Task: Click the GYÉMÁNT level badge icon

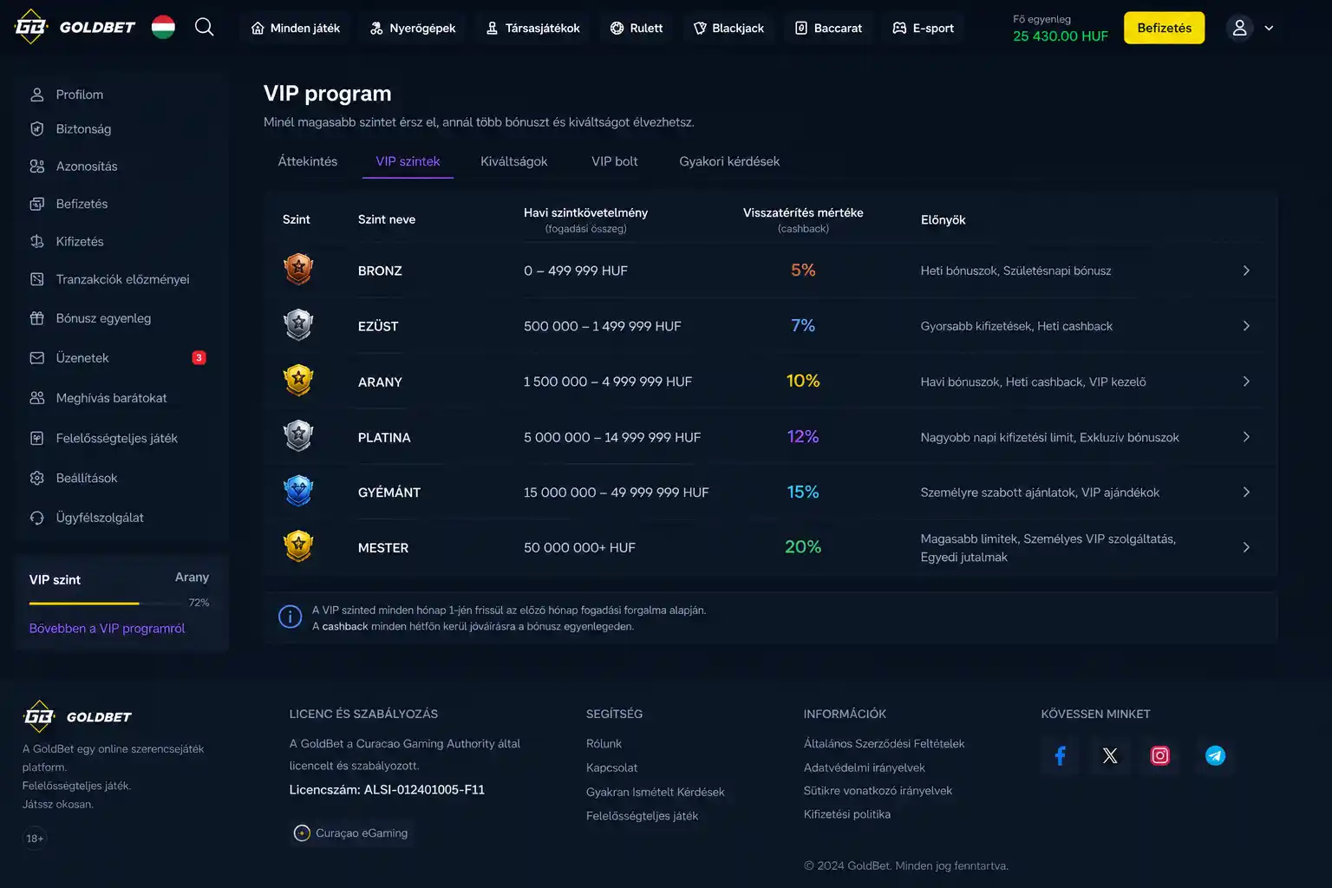Action: coord(298,492)
